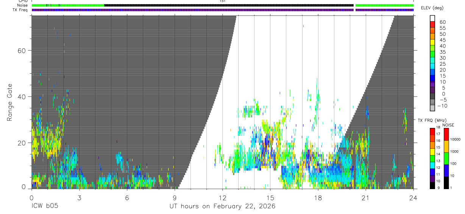Image resolution: width=465 pixels, height=214 pixels.
Task: Click the 'UT hours on February 22, 2026' axis title
Action: coord(222,206)
